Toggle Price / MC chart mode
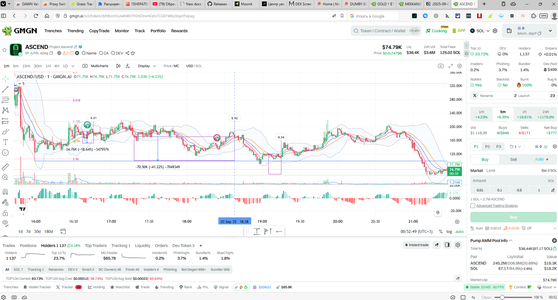 click(171, 66)
